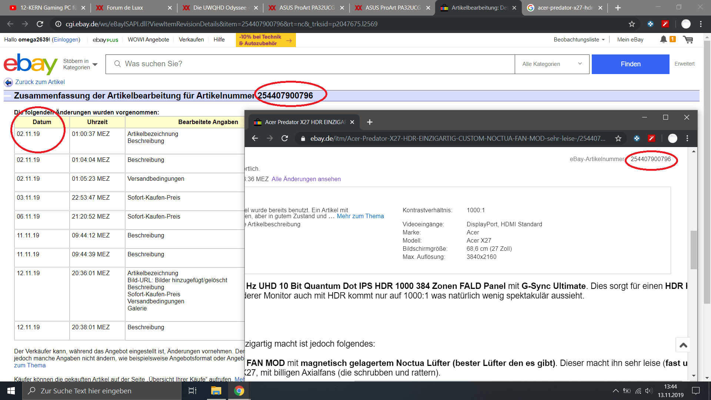
Task: Click the main page vertical scrollbar thumb
Action: click(x=707, y=172)
